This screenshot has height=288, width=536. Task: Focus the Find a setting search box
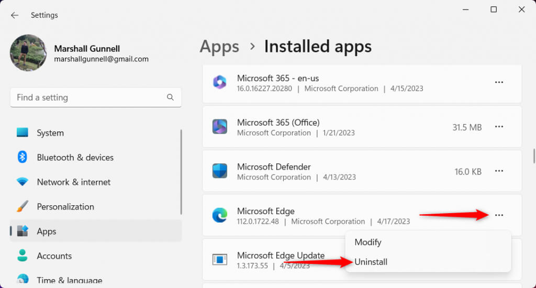coord(89,97)
